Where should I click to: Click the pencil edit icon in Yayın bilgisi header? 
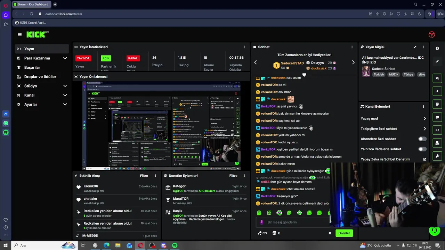415,47
